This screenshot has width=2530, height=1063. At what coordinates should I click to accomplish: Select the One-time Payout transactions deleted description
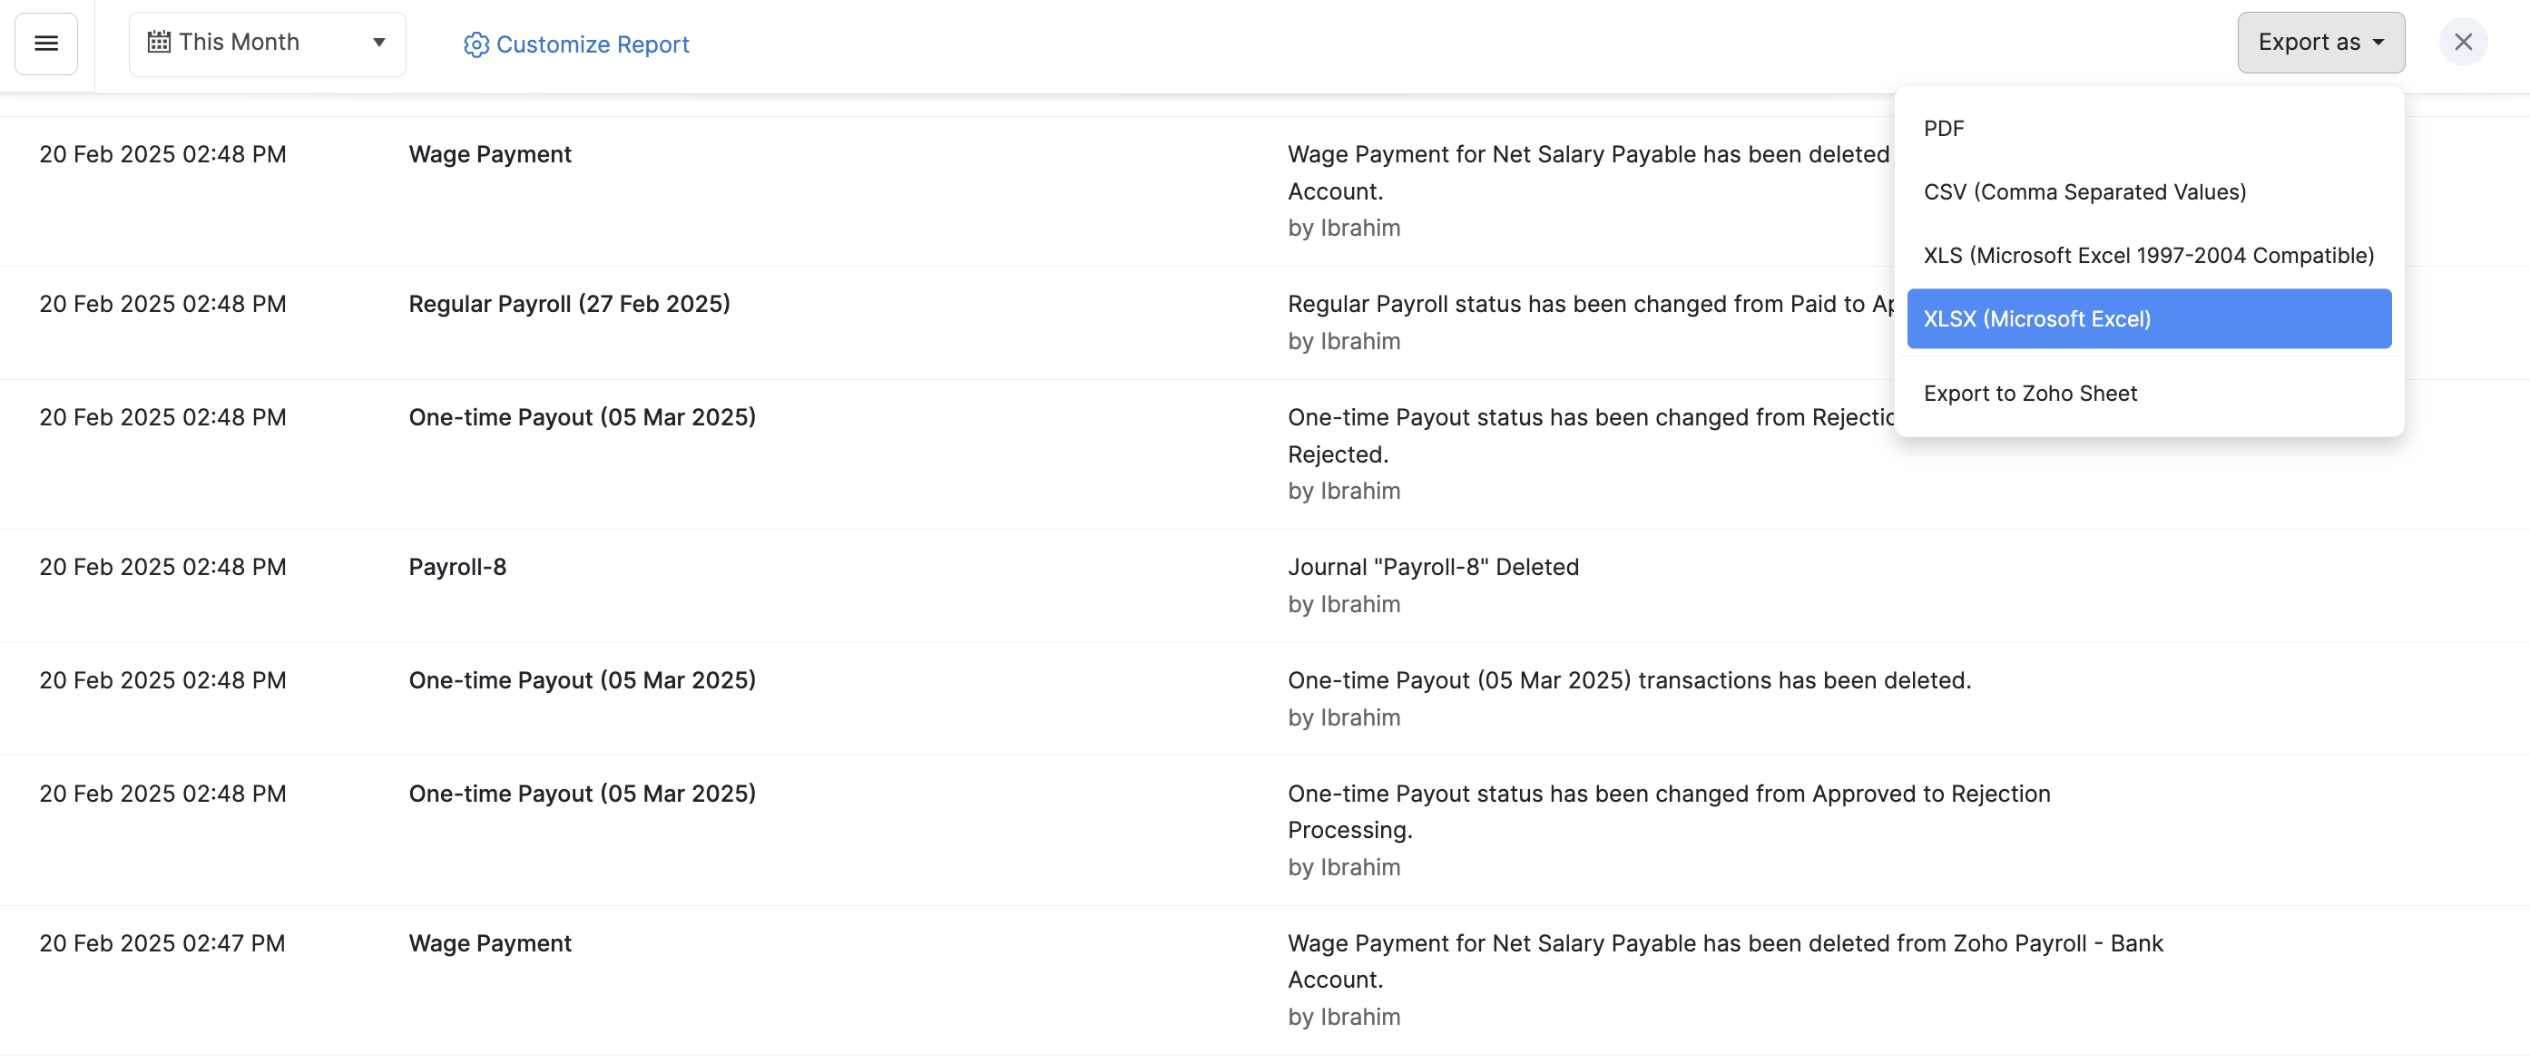1628,680
